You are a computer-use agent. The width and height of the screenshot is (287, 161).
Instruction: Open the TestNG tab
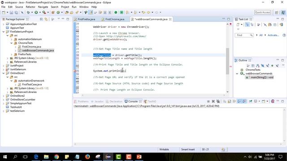(150, 102)
